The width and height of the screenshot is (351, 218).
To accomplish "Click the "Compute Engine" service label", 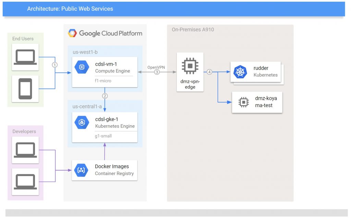I will [112, 71].
